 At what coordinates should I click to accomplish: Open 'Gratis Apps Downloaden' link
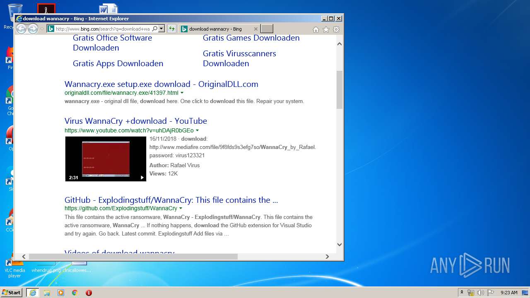pos(118,63)
